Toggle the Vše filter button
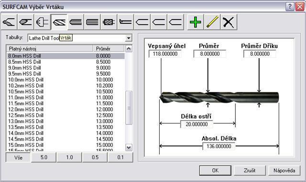The width and height of the screenshot is (306, 182). pos(18,157)
